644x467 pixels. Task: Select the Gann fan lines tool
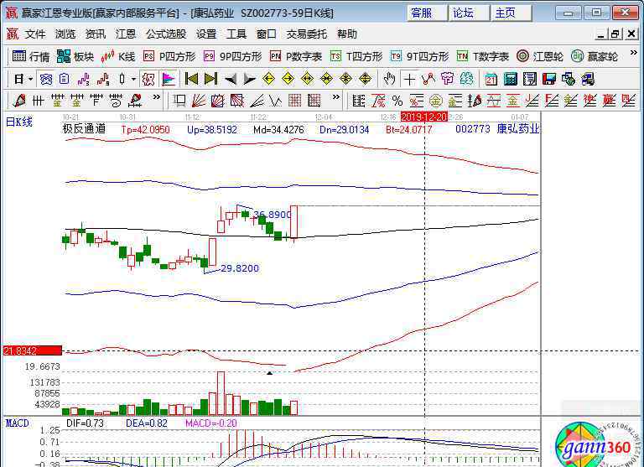[x=199, y=101]
